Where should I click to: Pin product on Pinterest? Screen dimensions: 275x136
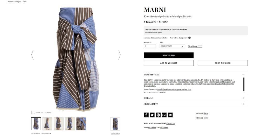point(158,115)
